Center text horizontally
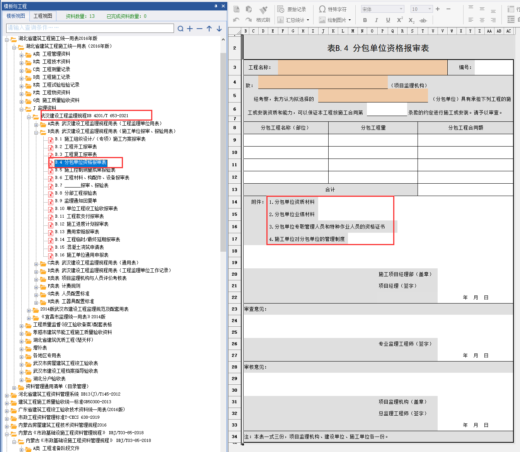 click(482, 20)
